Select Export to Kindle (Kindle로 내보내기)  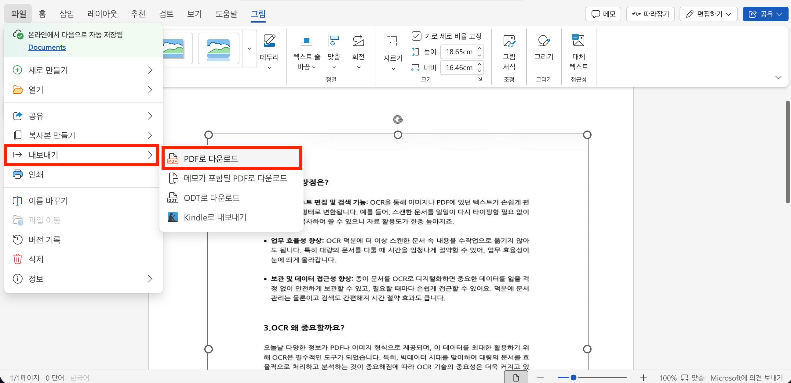tap(215, 217)
